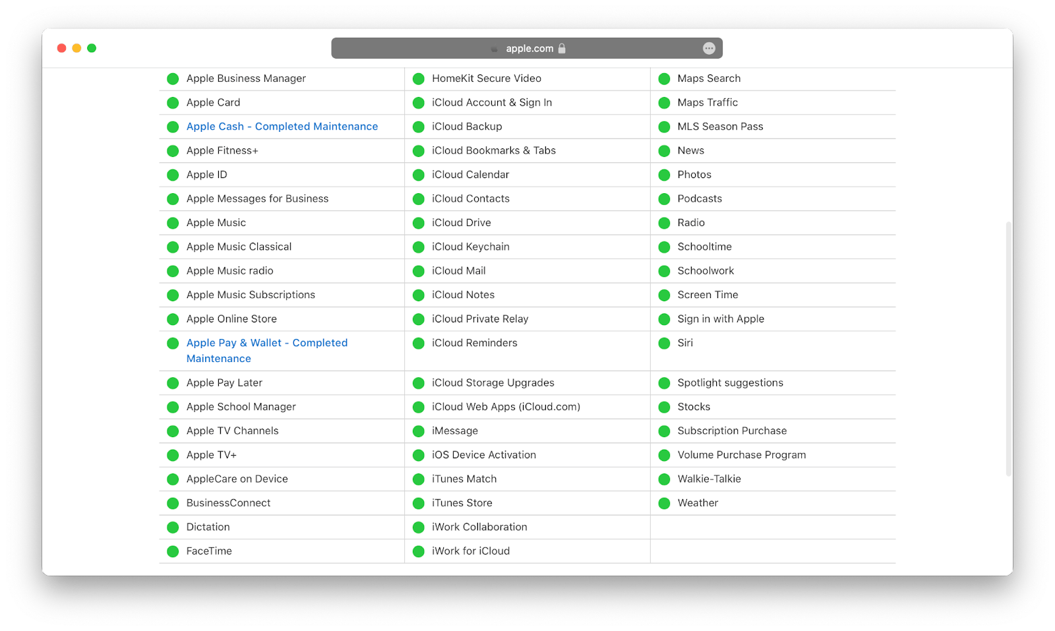Click Apple Music Classical text
This screenshot has height=631, width=1055.
pos(239,247)
